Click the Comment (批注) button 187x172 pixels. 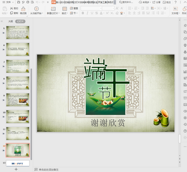(166, 2)
